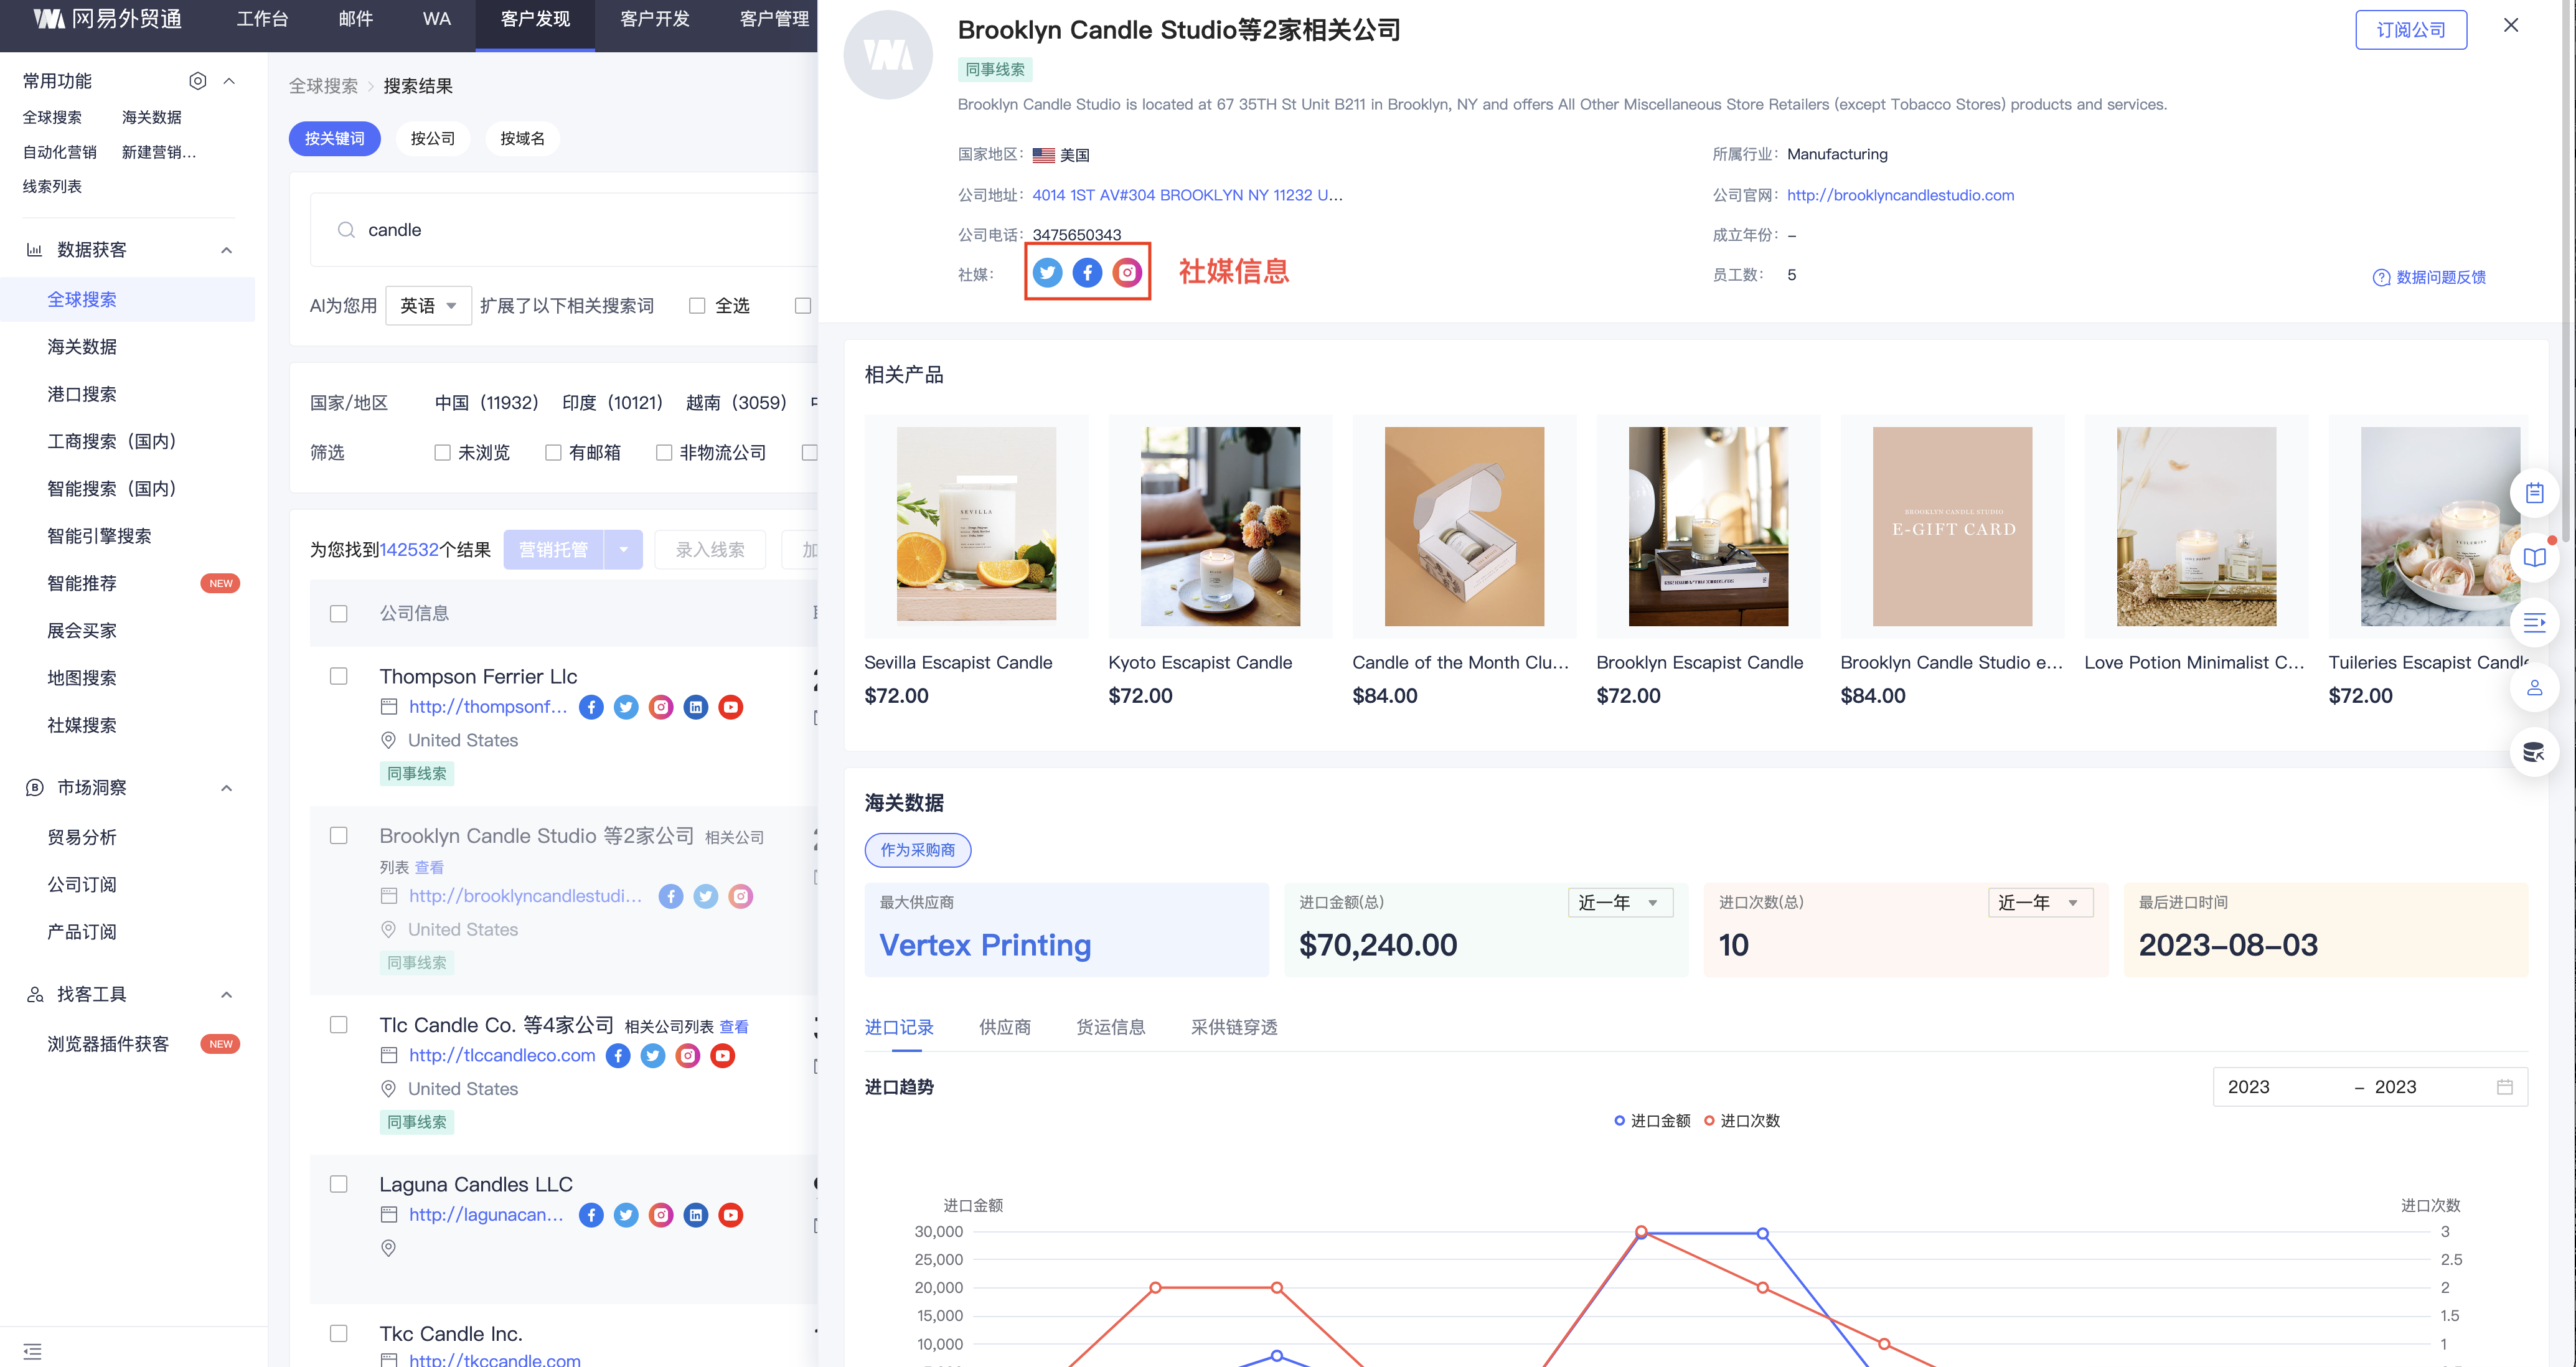Open Thompson Ferrier Llc Twitter icon

626,707
